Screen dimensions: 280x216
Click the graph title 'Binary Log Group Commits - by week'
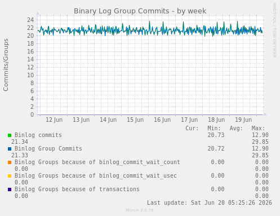(140, 11)
